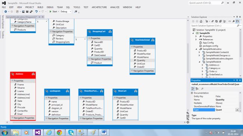Open Google Chrome from the taskbar
Image resolution: width=243 pixels, height=136 pixels.
pos(59,132)
